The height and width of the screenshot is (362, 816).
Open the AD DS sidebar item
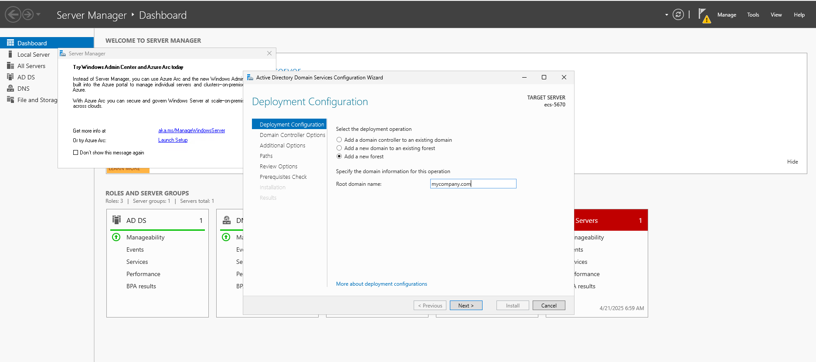pyautogui.click(x=26, y=77)
